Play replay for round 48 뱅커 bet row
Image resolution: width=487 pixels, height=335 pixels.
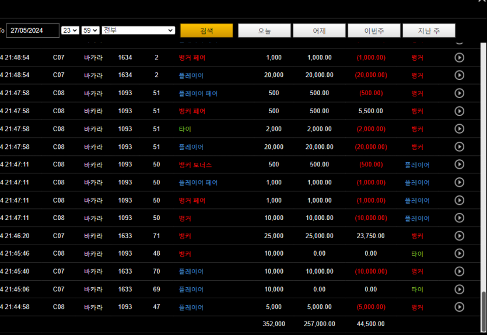click(x=459, y=253)
